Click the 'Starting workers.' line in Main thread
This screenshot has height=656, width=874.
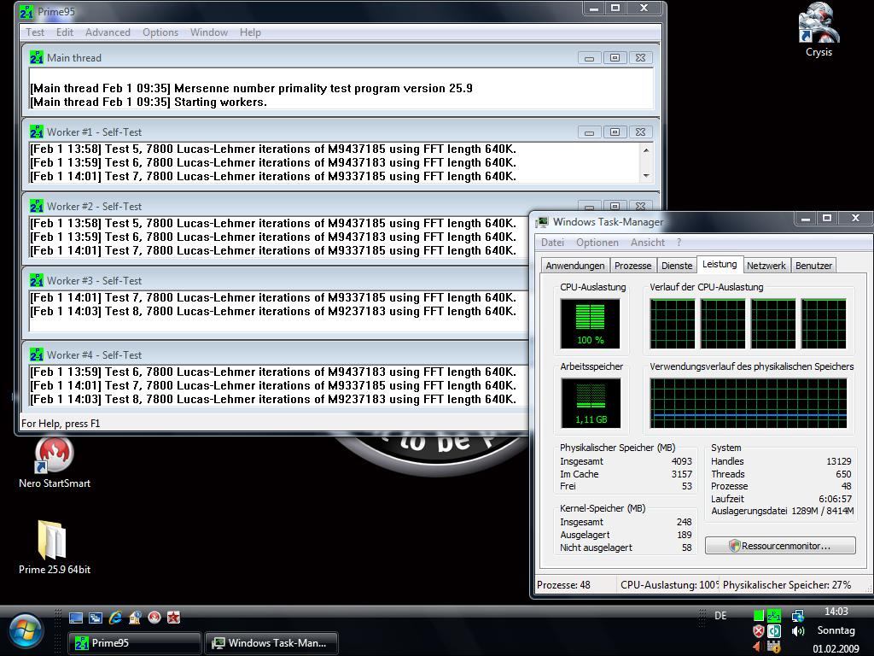[149, 102]
